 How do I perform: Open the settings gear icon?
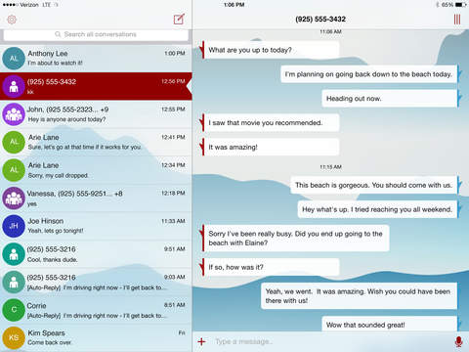12,20
